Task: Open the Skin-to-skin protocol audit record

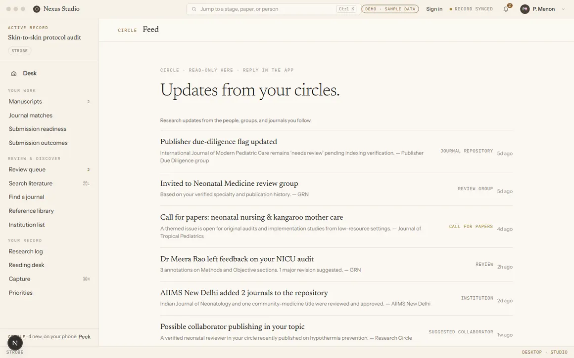Action: 45,37
